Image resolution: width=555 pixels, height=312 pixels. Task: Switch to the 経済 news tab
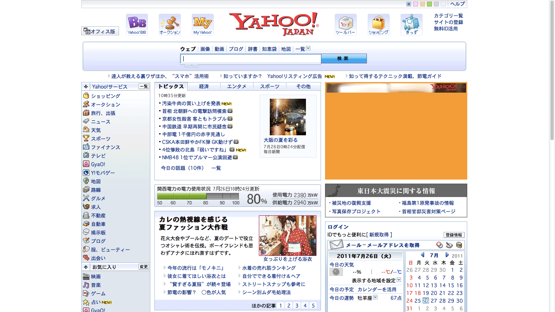click(x=204, y=87)
